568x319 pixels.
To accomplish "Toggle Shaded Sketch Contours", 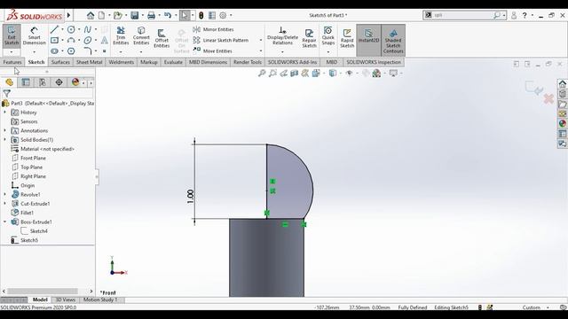I will coord(393,40).
